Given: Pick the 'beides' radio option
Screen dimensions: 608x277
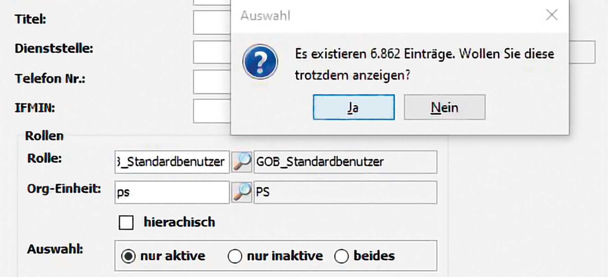Looking at the screenshot, I should [342, 256].
